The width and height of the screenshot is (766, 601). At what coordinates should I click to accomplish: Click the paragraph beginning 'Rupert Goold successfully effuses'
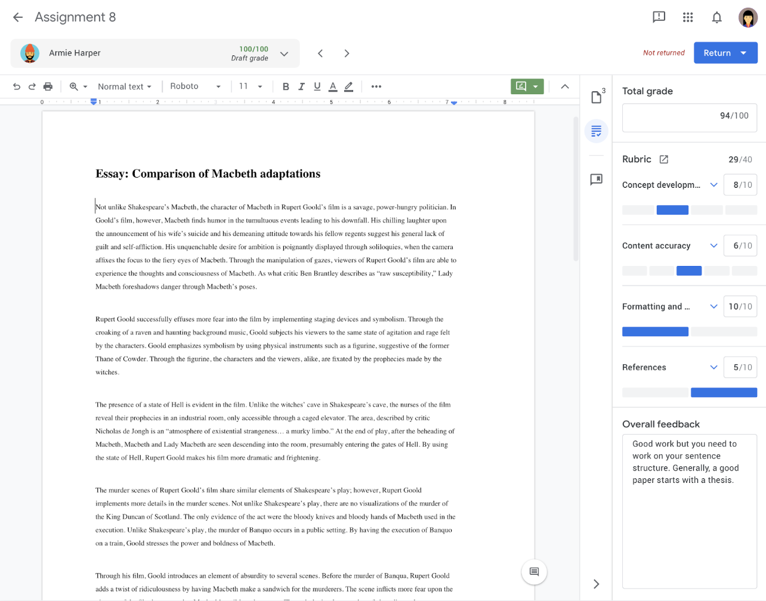(273, 346)
